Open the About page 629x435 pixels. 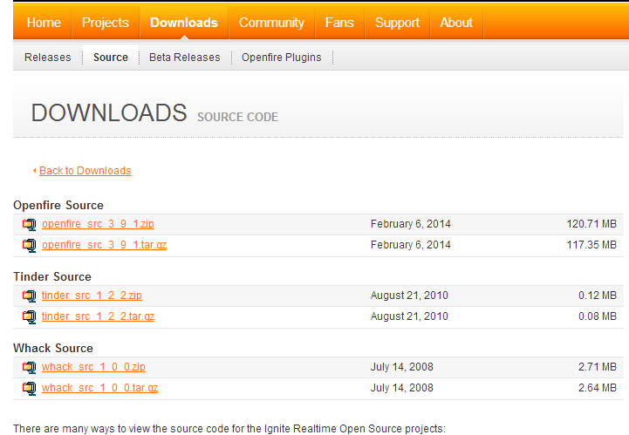click(x=456, y=23)
